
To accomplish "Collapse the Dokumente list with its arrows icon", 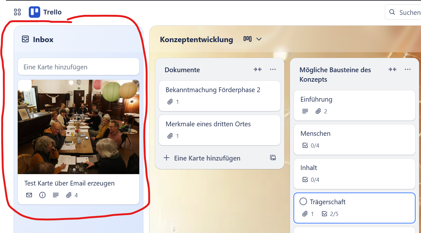I will 258,69.
